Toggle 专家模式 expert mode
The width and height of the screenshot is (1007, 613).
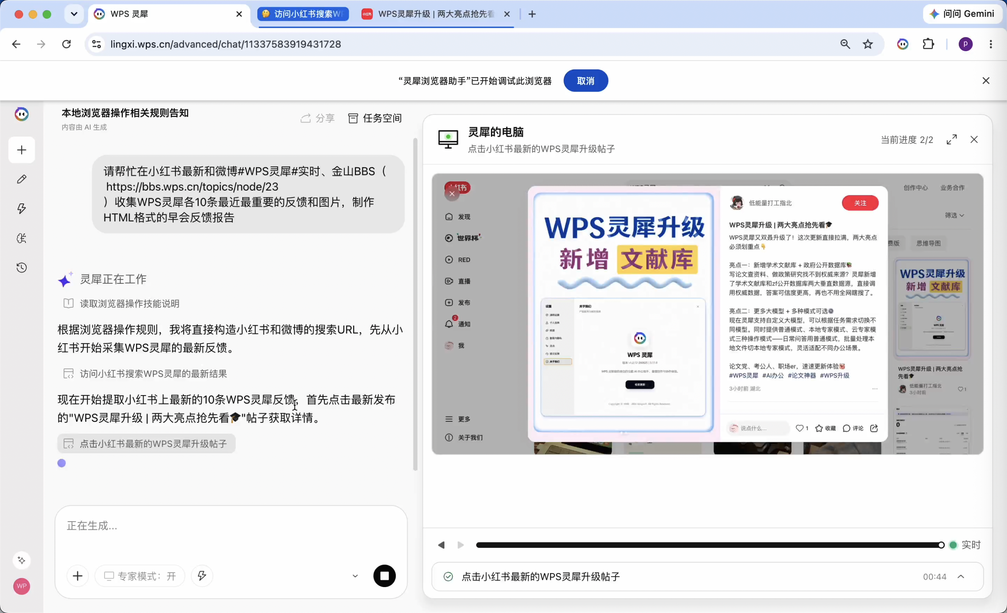[140, 576]
